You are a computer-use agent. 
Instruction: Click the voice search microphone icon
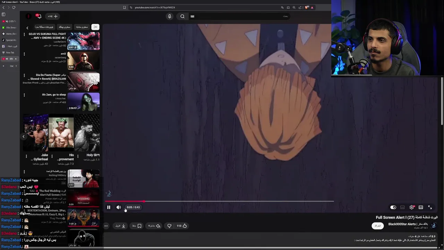[x=170, y=16]
